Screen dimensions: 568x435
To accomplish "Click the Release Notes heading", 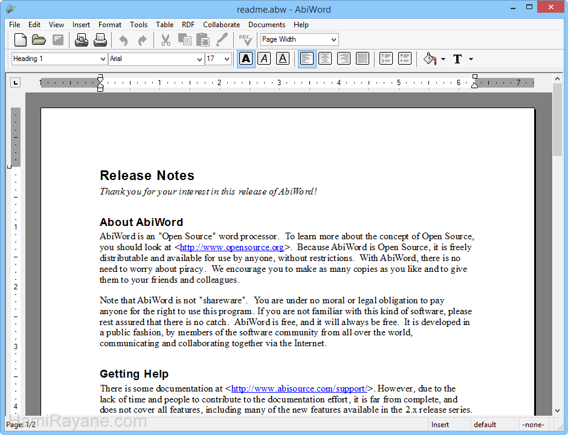I will pos(147,176).
